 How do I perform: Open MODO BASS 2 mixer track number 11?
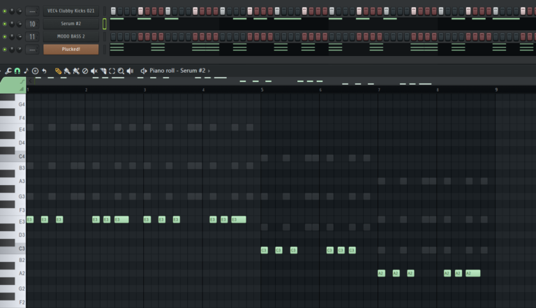[x=32, y=36]
